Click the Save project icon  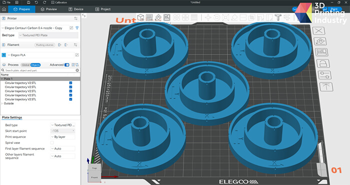click(x=28, y=2)
